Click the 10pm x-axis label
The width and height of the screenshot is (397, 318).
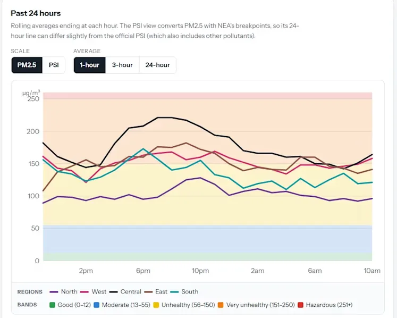(200, 271)
